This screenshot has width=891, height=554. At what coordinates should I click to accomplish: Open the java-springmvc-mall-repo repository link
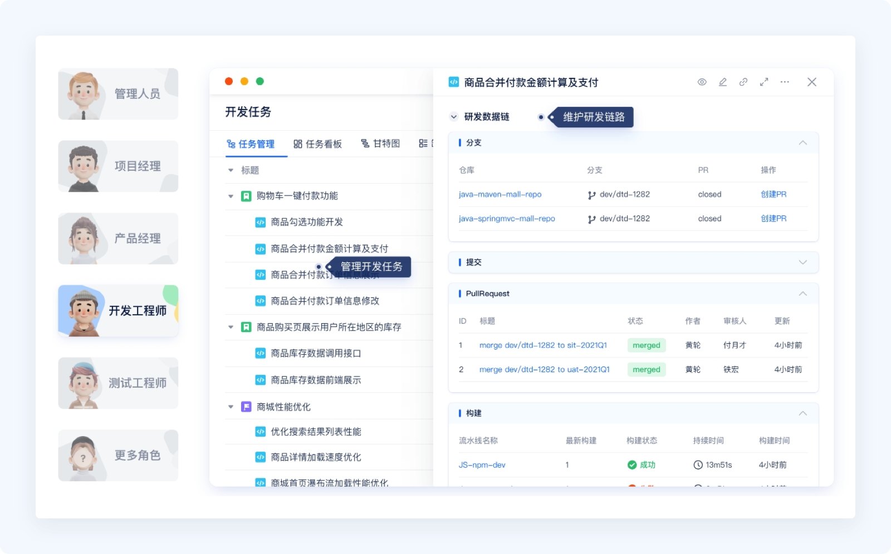tap(506, 219)
